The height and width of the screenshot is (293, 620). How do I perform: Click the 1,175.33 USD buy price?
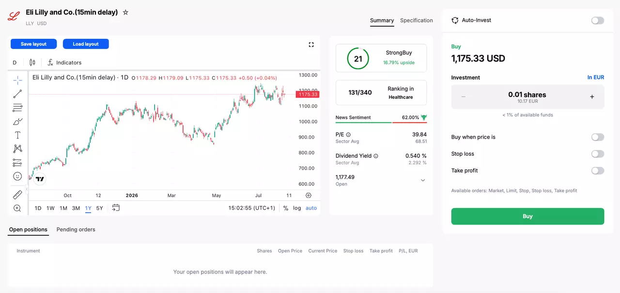tap(478, 59)
